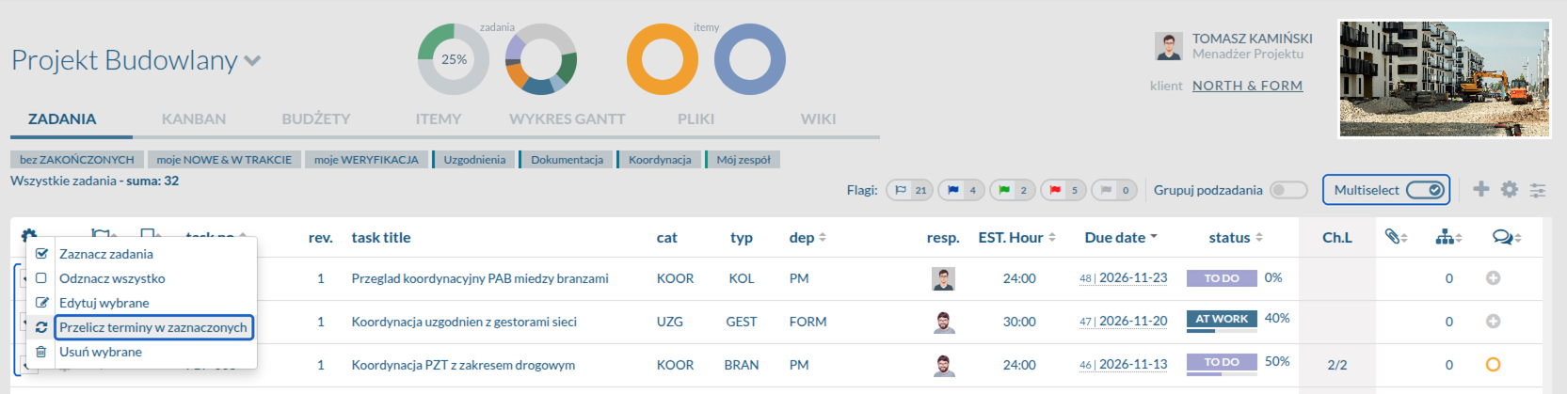Click the checked-box icon next to Zaznacz zadania

[41, 254]
